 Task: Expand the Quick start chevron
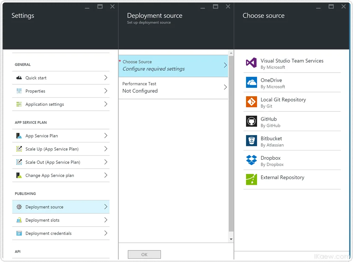tap(106, 78)
